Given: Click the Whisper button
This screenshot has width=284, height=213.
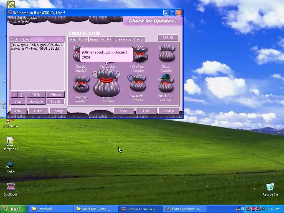Looking at the screenshot, I should click(55, 95).
